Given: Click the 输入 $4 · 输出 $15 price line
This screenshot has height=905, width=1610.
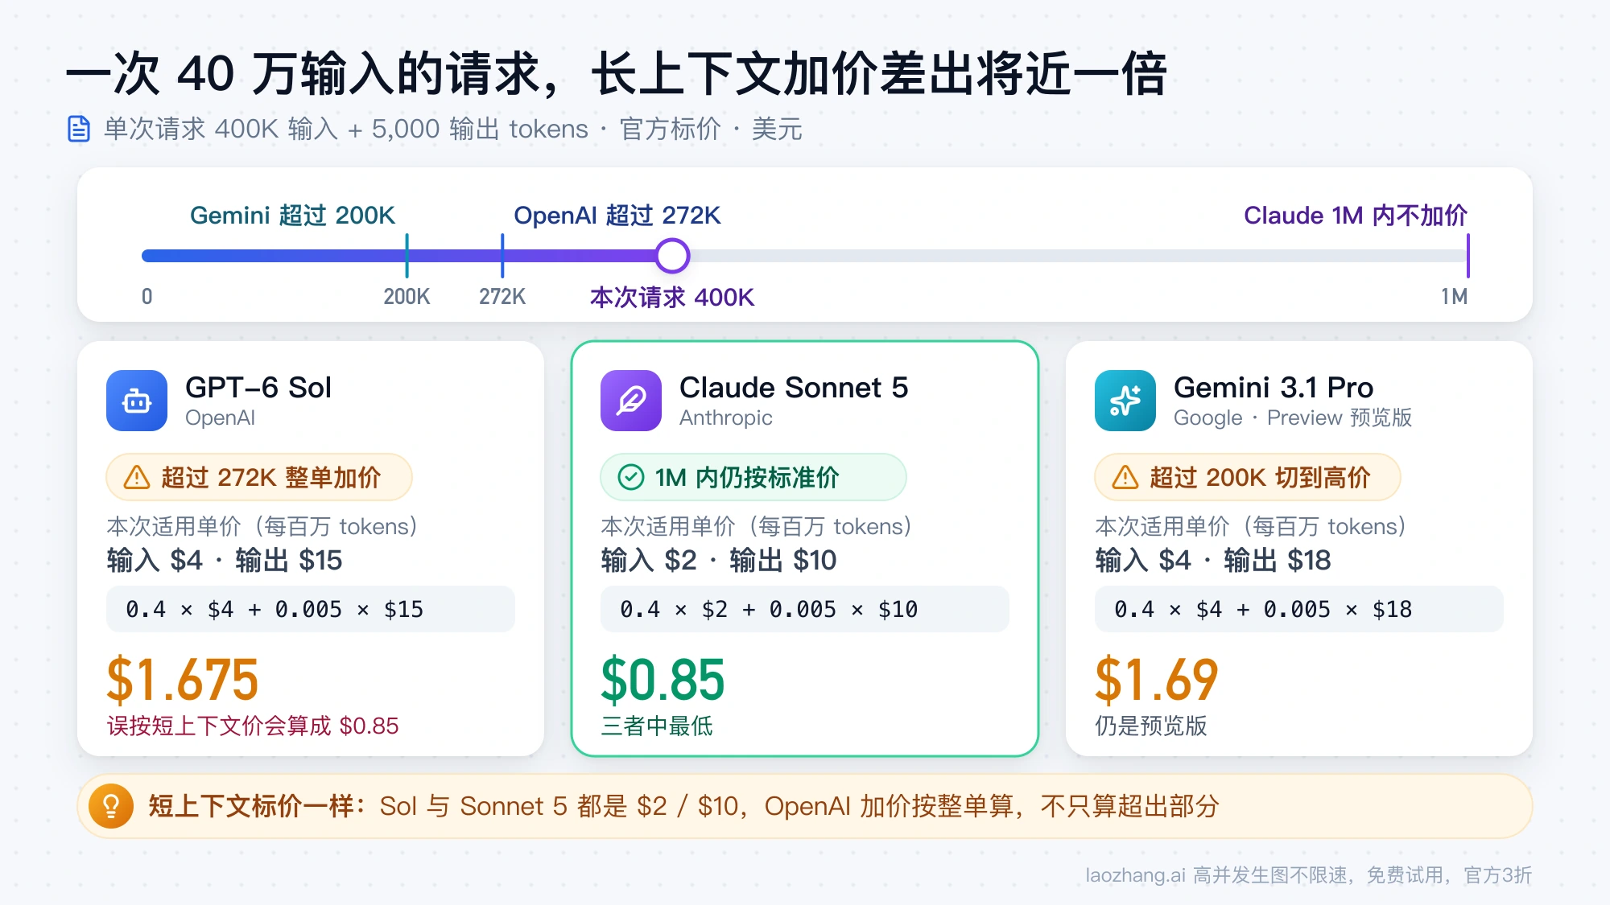Looking at the screenshot, I should (225, 561).
